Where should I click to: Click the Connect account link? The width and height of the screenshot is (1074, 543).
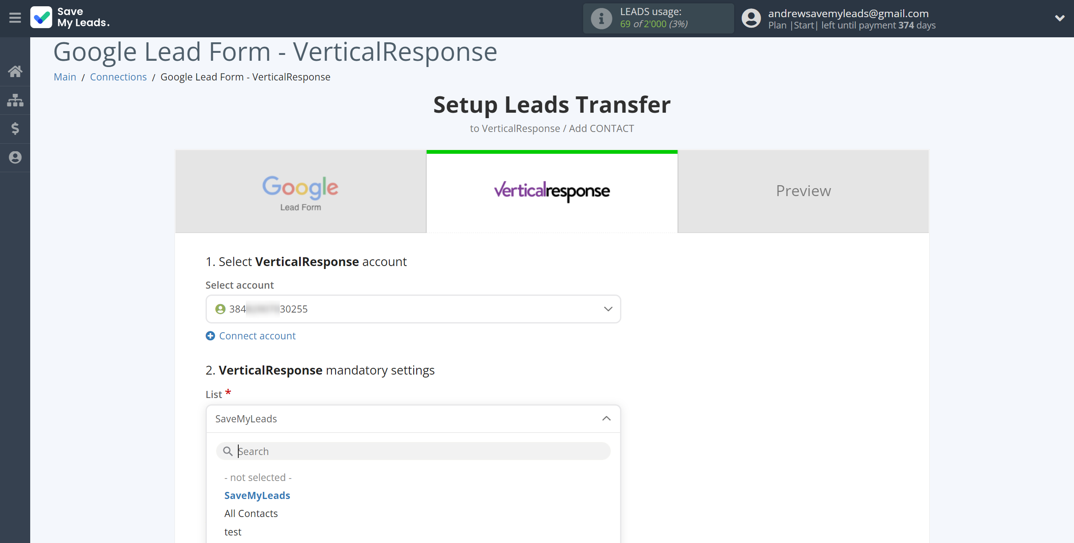257,336
